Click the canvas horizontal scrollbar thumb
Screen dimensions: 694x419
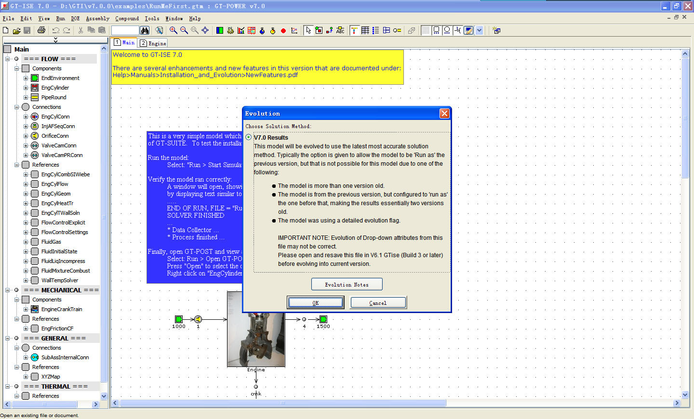tap(282, 403)
